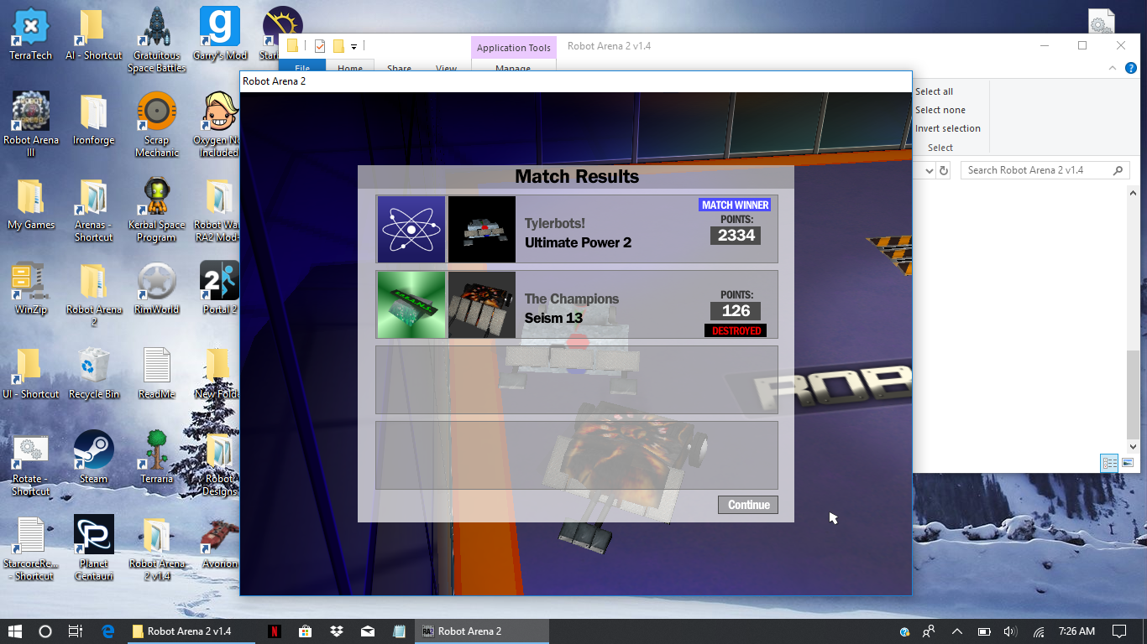Collapse the Explorer ribbon chevron
Image resolution: width=1147 pixels, height=644 pixels.
(1112, 69)
